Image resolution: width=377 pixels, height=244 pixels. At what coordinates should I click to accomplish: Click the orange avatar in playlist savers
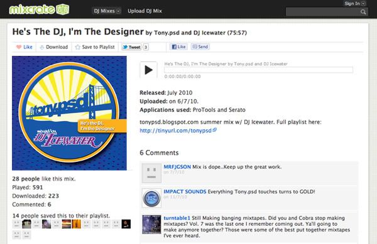pos(77,224)
